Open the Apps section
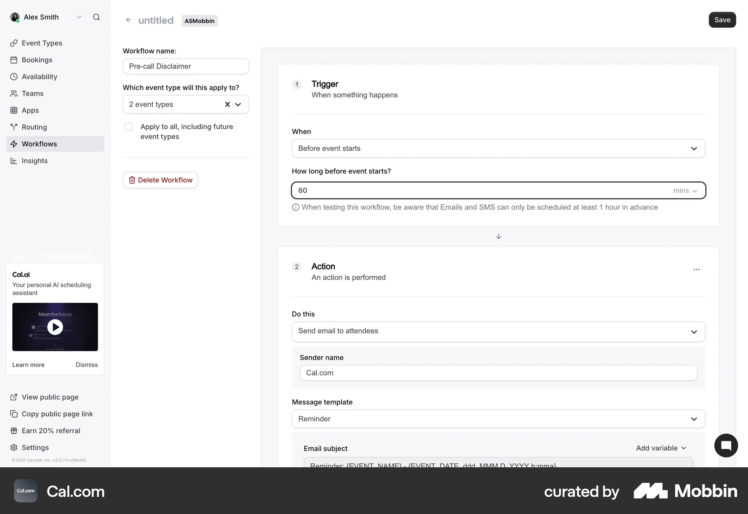 [30, 110]
